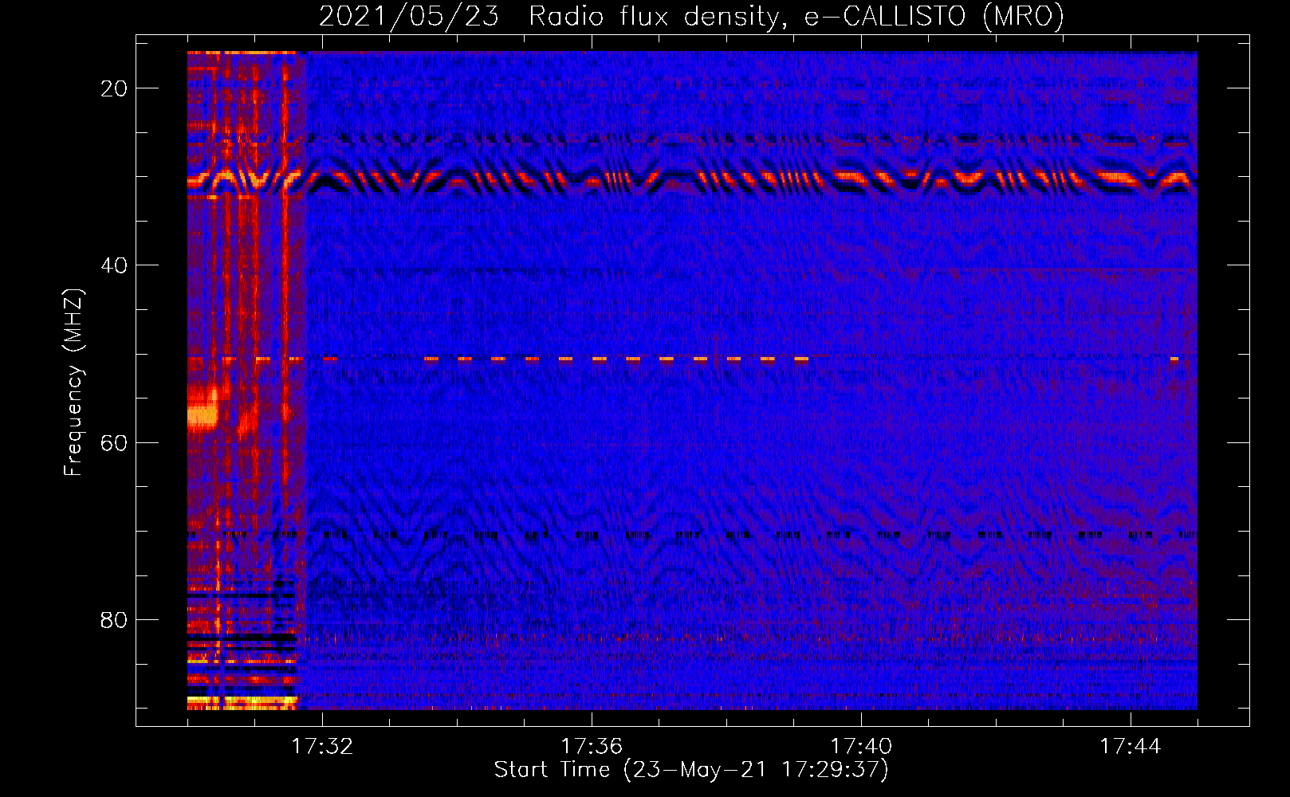Click the 60 MHz frequency tick label

point(114,442)
